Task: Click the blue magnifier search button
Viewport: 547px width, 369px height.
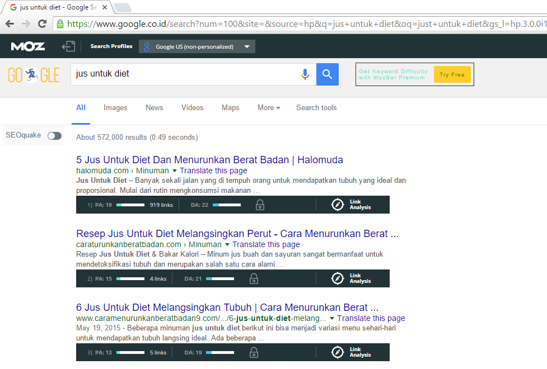Action: pos(328,74)
